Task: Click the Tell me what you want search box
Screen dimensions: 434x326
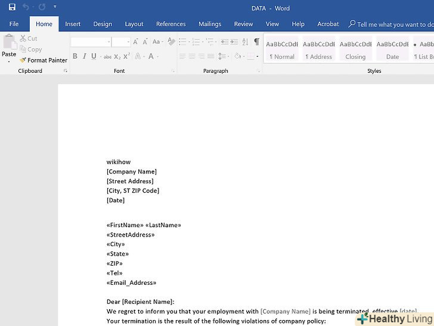Action: tap(393, 24)
